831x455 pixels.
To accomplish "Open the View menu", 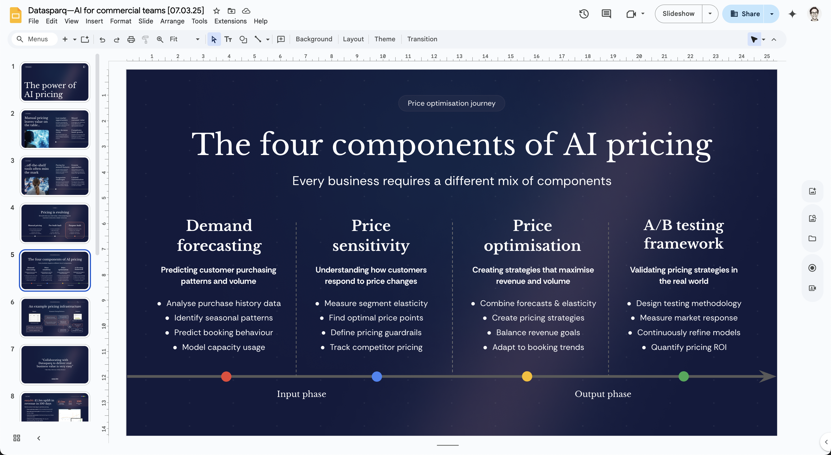I will [x=71, y=21].
